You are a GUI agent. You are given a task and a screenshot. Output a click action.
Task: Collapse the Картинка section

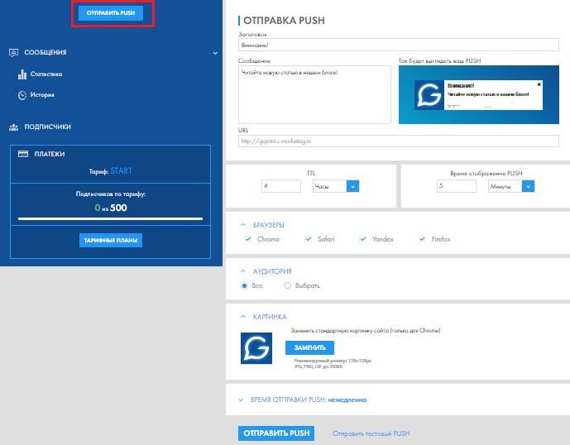point(243,316)
